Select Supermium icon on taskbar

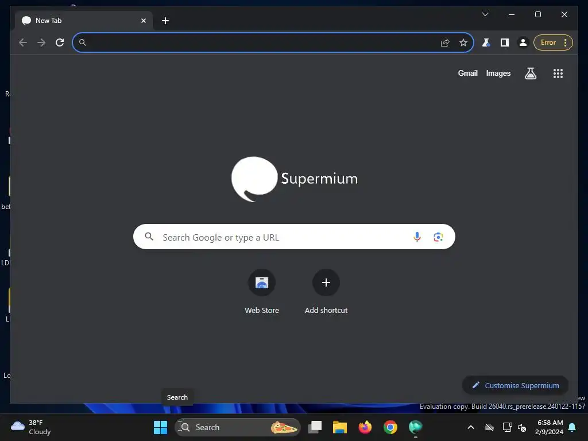(416, 427)
